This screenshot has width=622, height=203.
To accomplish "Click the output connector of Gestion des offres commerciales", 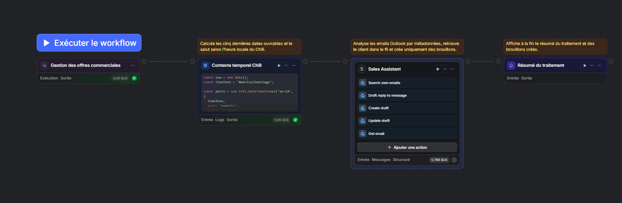I will pos(144,61).
